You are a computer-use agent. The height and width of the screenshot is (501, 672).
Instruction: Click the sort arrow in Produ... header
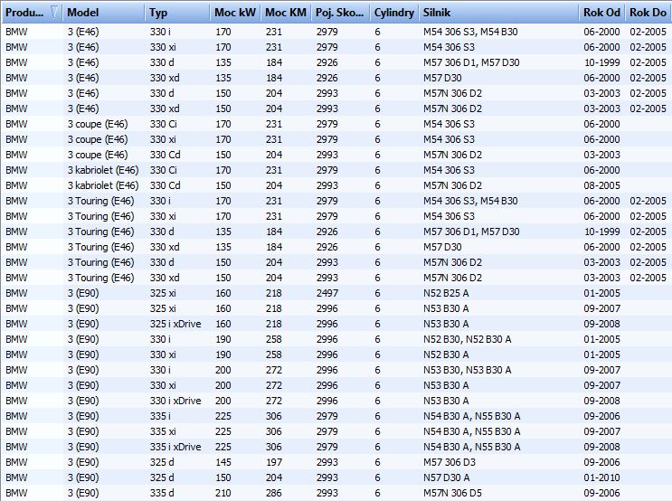pyautogui.click(x=54, y=13)
